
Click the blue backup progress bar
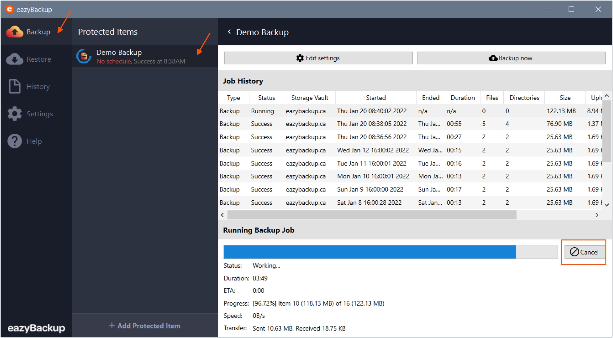(369, 252)
